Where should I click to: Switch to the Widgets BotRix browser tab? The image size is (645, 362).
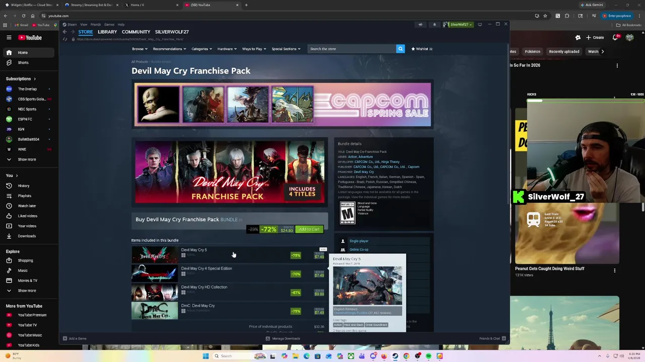tap(31, 5)
